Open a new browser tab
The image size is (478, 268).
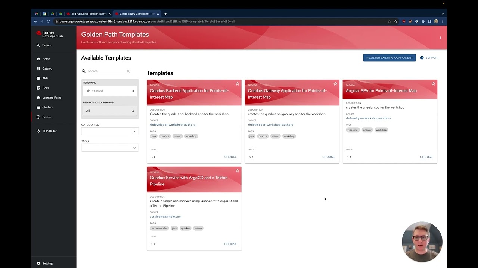(x=165, y=14)
